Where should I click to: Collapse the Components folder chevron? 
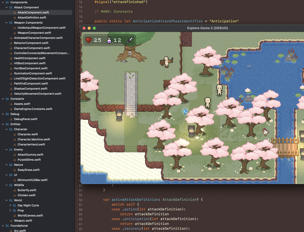3,2
